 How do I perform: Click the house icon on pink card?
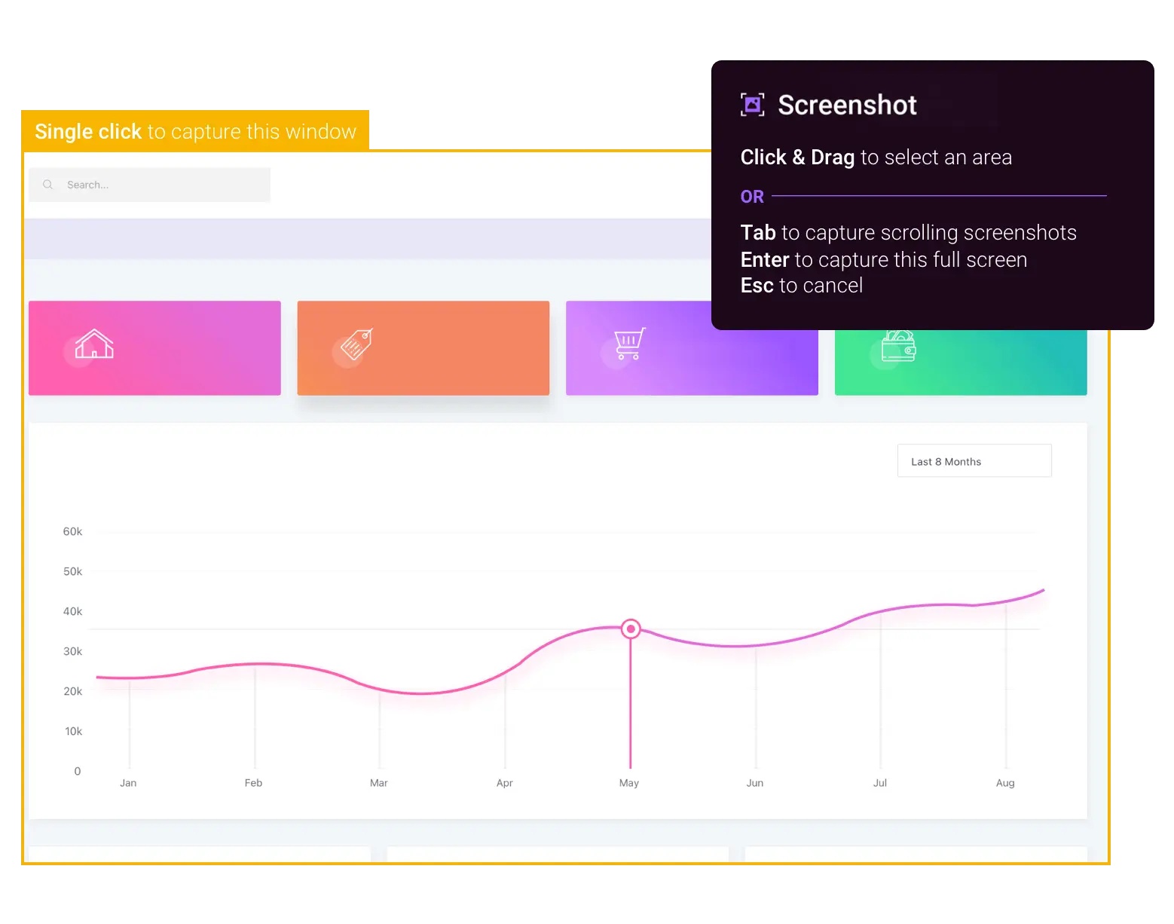(x=94, y=344)
